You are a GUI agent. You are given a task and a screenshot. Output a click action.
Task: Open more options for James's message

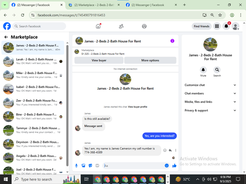(x=176, y=150)
